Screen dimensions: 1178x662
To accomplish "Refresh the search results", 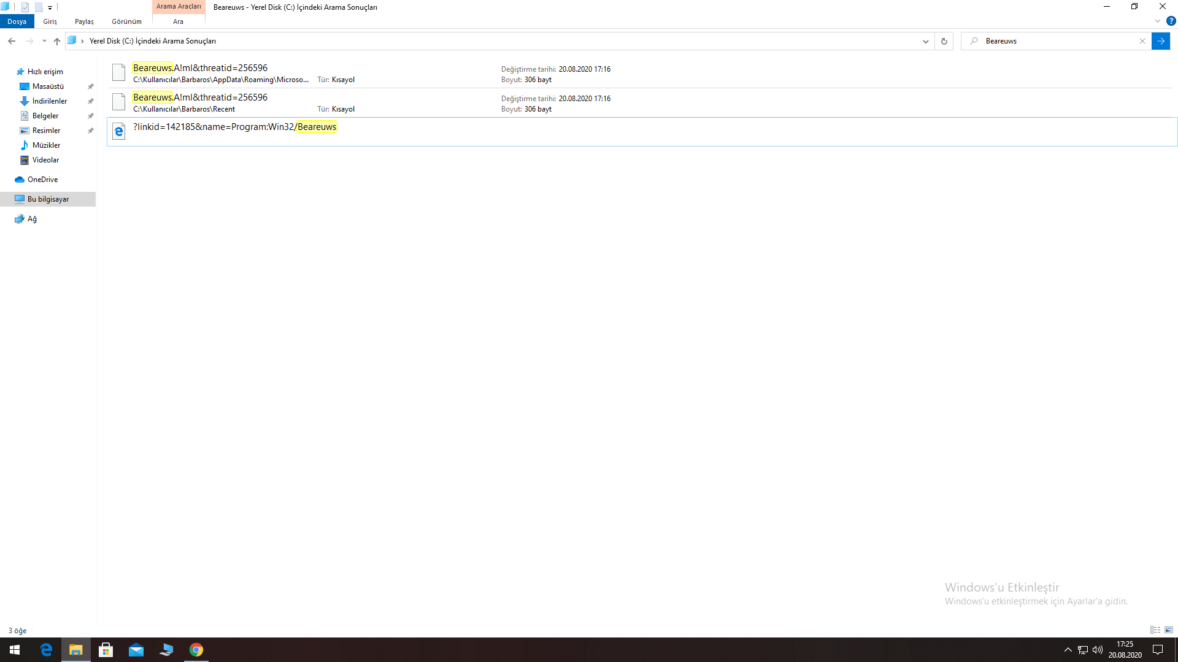I will 944,41.
